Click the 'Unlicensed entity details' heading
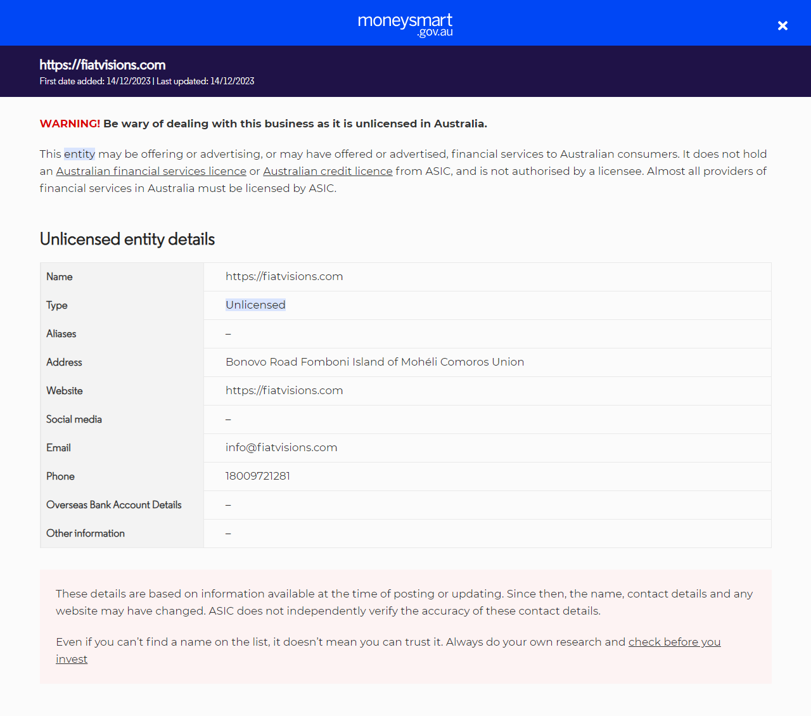Screen dimensions: 811x716 (127, 239)
